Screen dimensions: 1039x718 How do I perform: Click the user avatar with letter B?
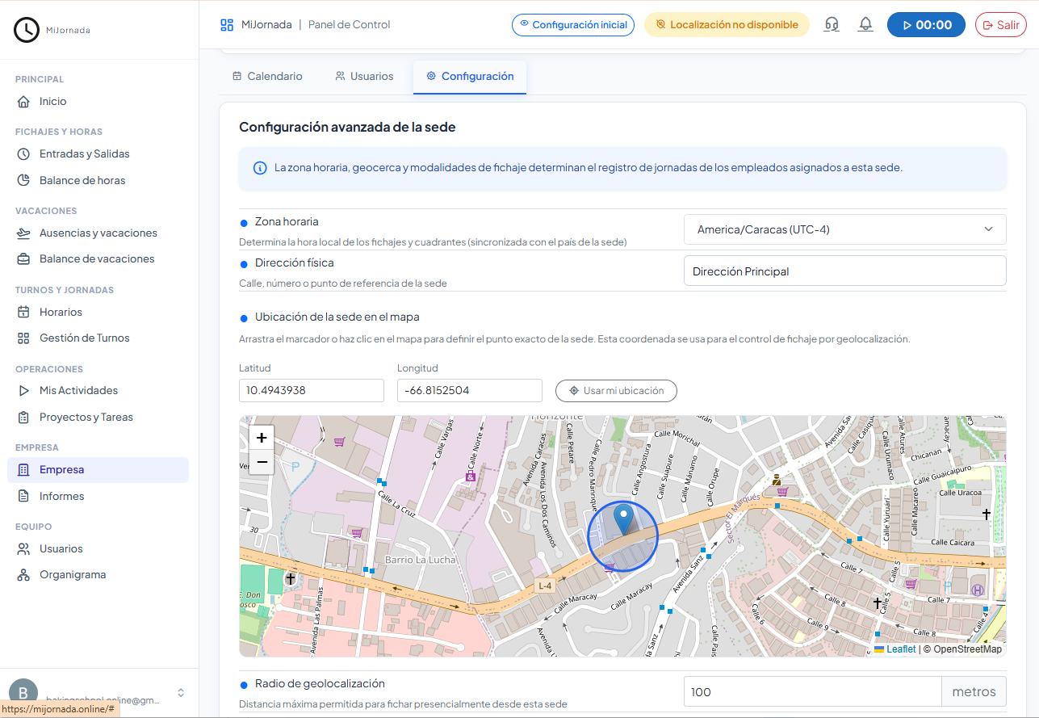[x=23, y=693]
